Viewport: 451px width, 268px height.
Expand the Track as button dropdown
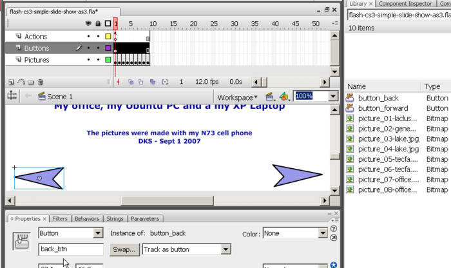coord(182,249)
